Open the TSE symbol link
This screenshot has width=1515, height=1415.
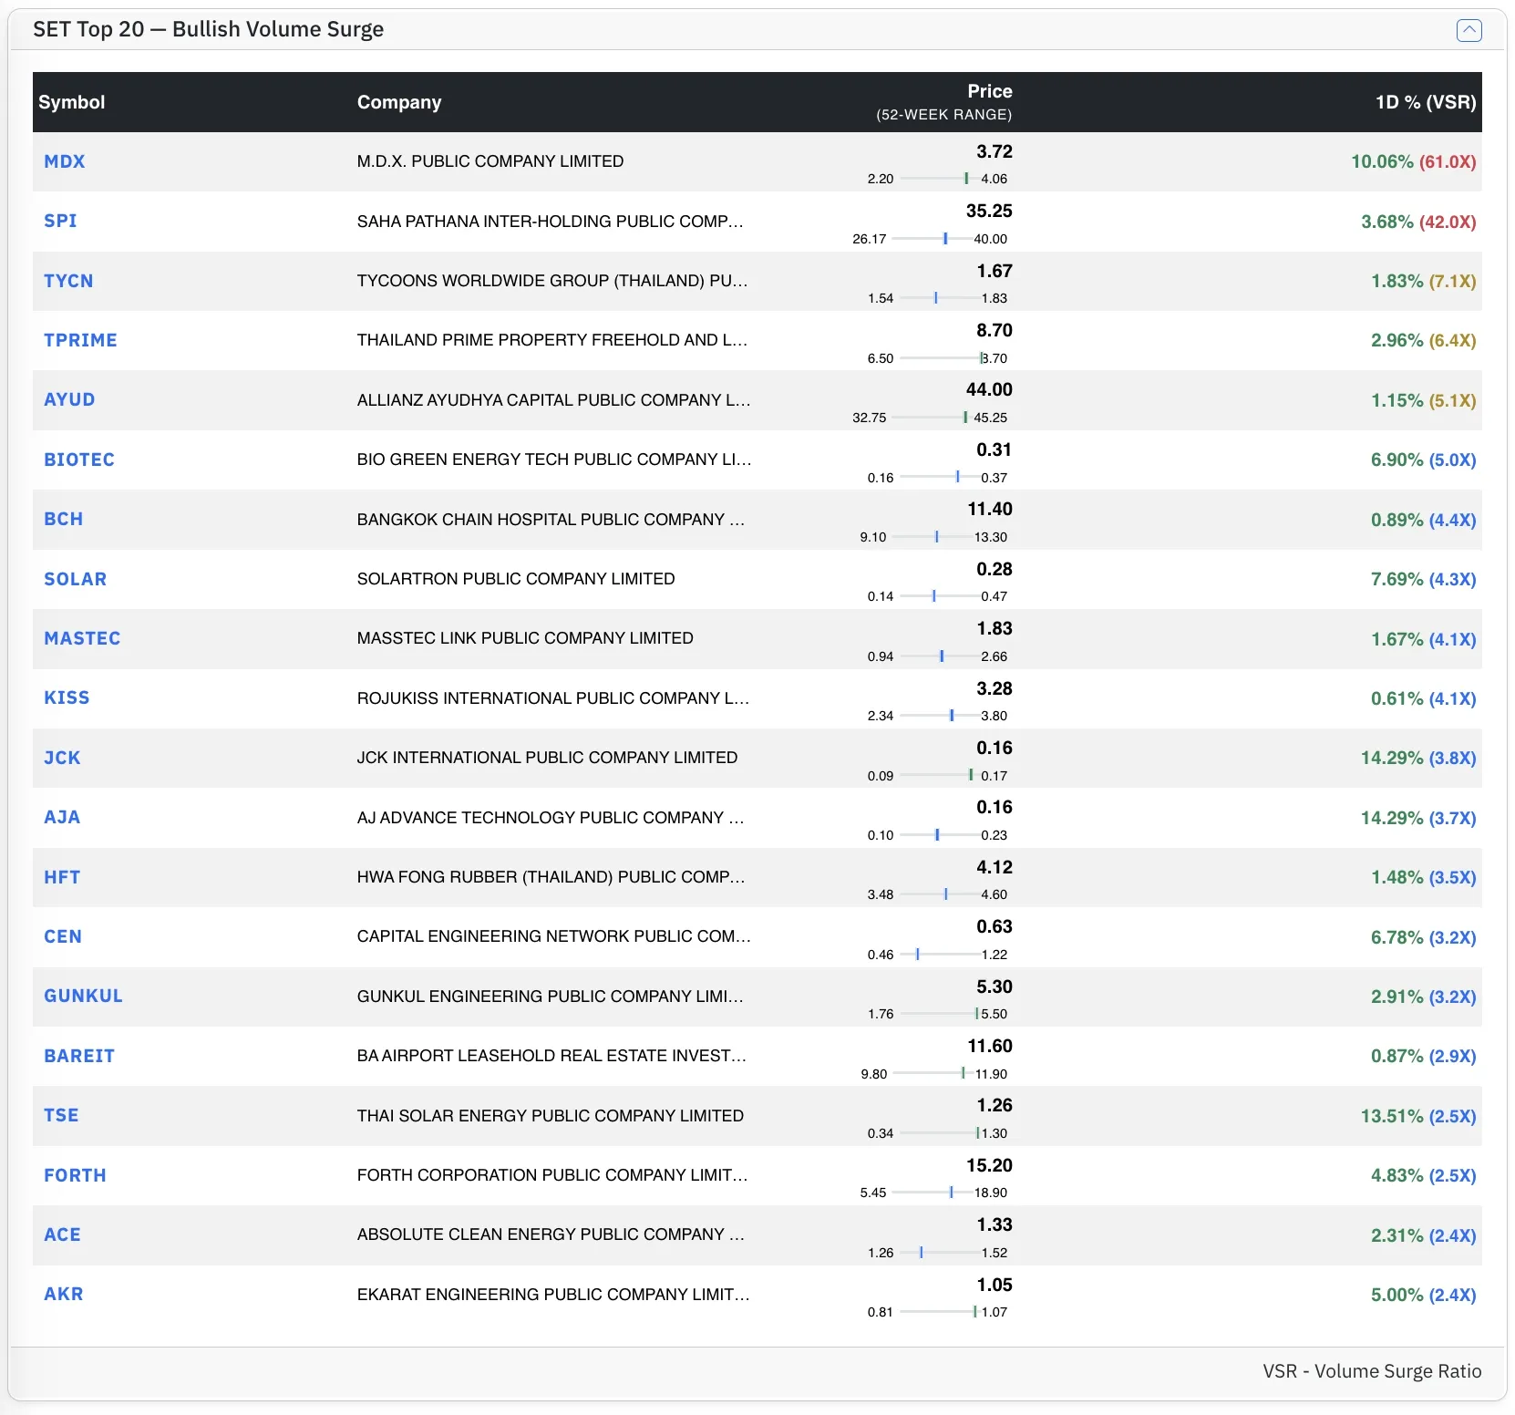click(61, 1115)
